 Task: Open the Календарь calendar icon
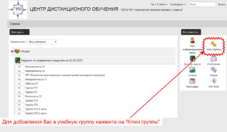[x=192, y=81]
